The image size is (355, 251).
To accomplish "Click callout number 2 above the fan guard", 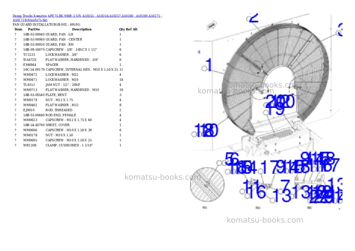I will coord(254,18).
